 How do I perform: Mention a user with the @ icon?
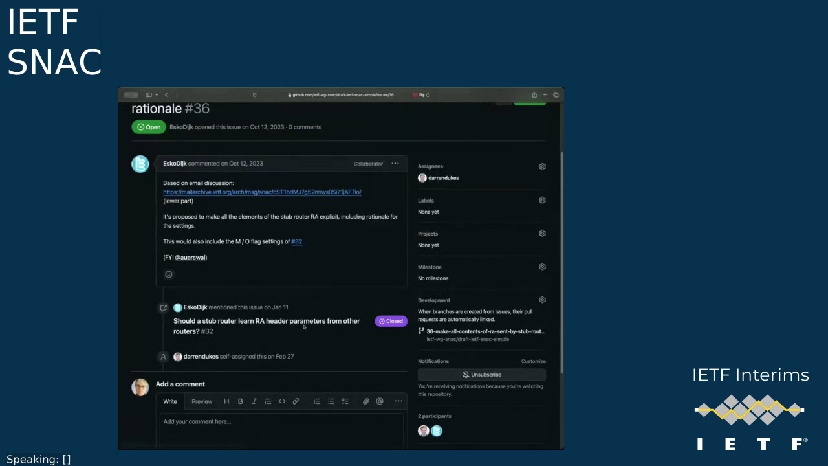tap(380, 401)
